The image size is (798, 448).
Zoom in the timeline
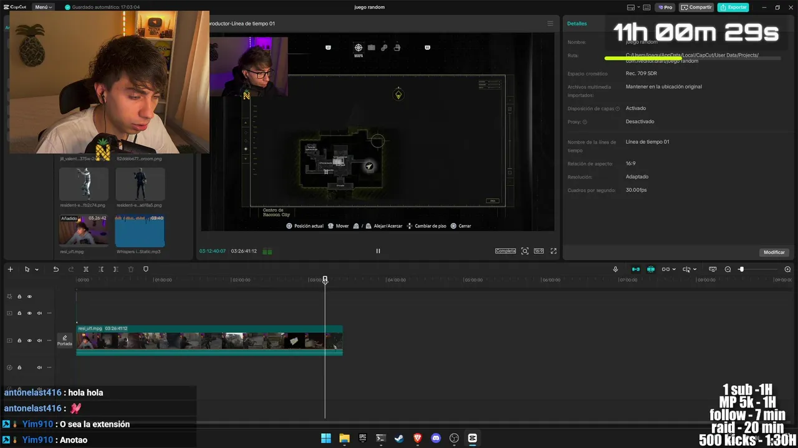pyautogui.click(x=787, y=269)
